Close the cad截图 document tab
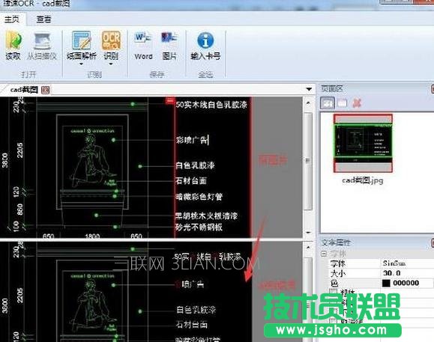 tap(46, 90)
